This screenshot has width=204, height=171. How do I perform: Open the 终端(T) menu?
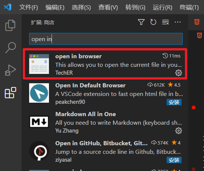(x=189, y=7)
